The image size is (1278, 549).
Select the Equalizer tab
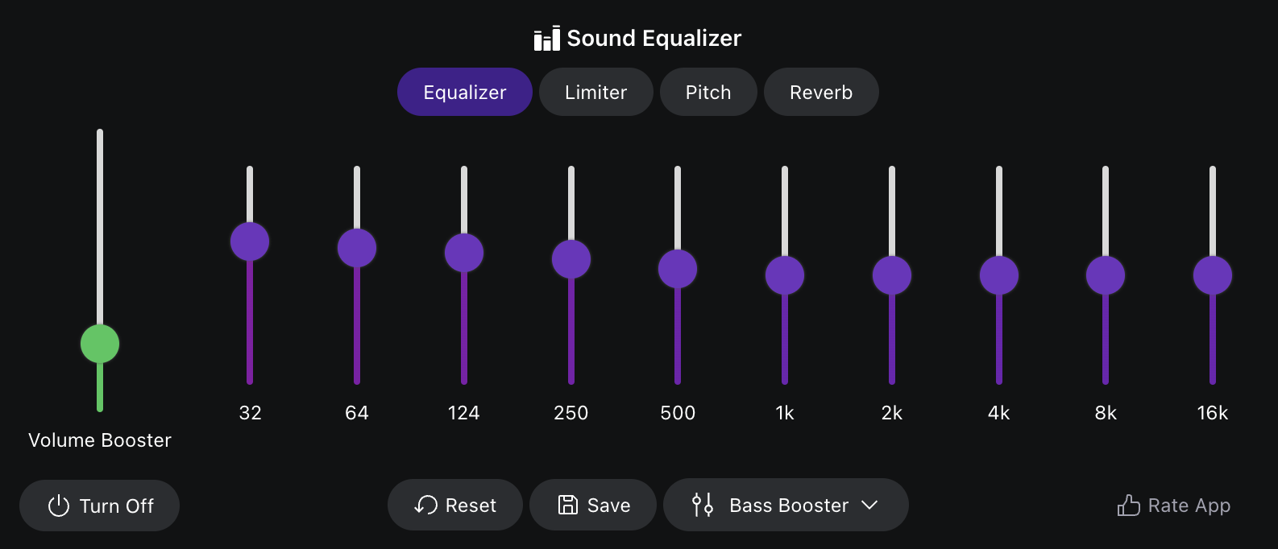point(465,92)
